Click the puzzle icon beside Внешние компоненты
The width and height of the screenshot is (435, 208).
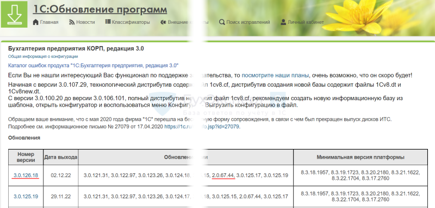[x=163, y=22]
